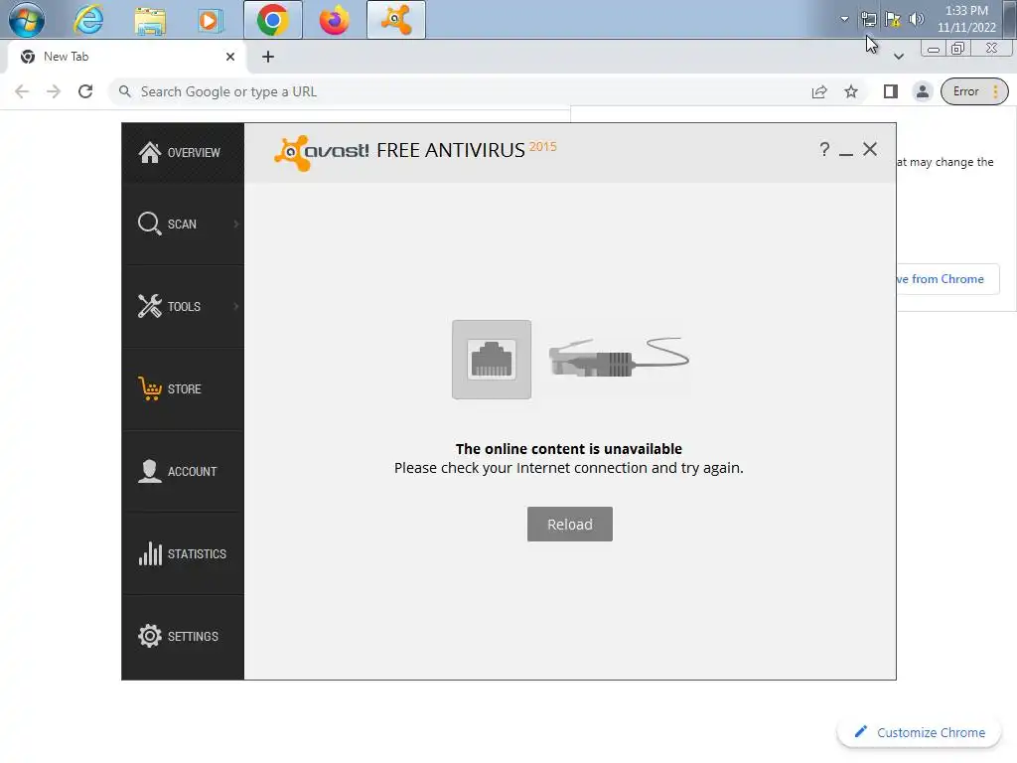The image size is (1017, 763).
Task: Open the Statistics bar chart section
Action: click(183, 553)
